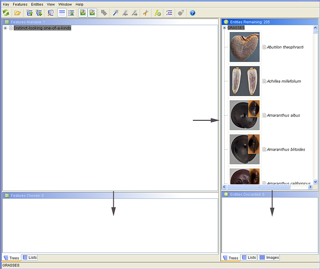Switch features pane to Lists tab
The width and height of the screenshot is (320, 269).
pyautogui.click(x=30, y=258)
